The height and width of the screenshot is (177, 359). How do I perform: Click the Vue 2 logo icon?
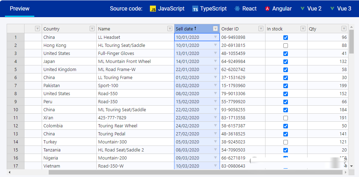(302, 9)
